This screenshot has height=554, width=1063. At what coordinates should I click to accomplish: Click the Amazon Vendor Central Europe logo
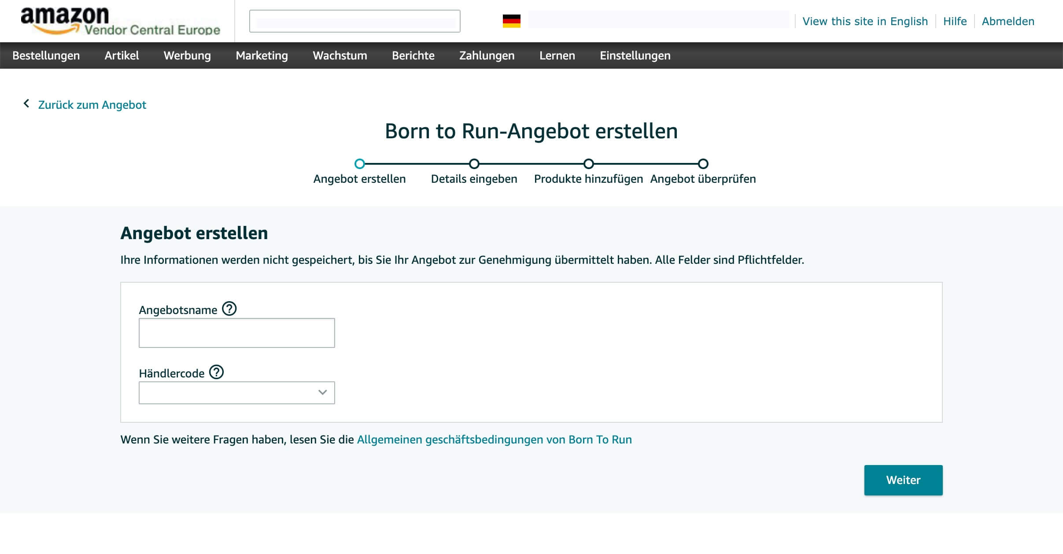[120, 21]
